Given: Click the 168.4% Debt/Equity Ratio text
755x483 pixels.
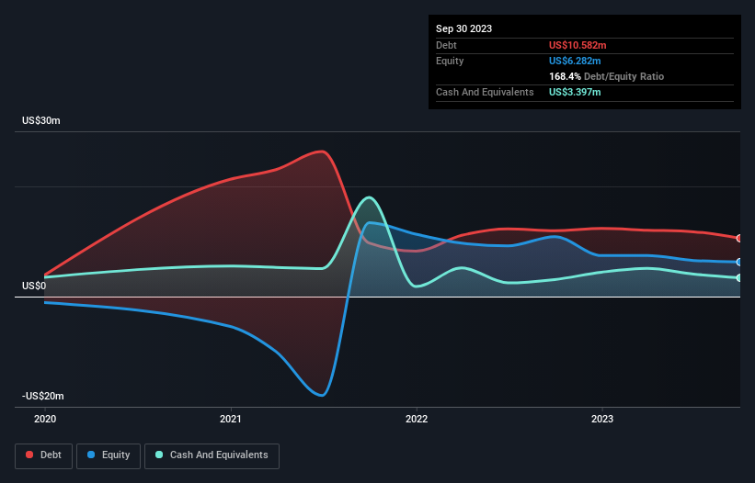Looking at the screenshot, I should (606, 76).
